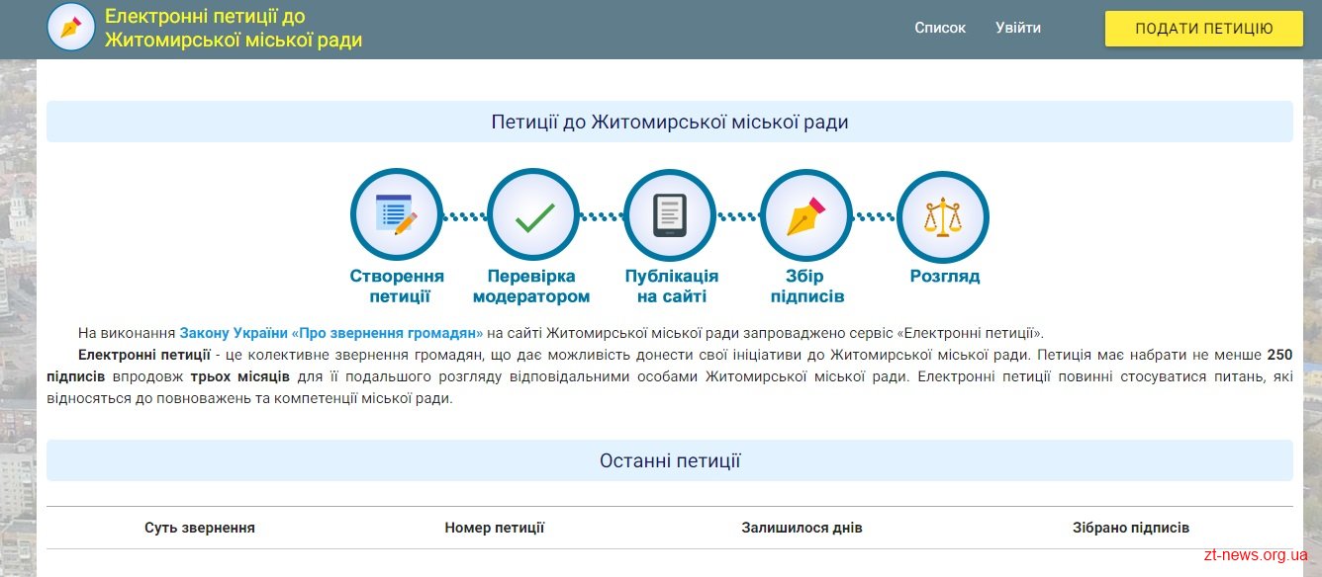Click the 'Останні петиції' section heading
1322x577 pixels.
click(x=670, y=460)
